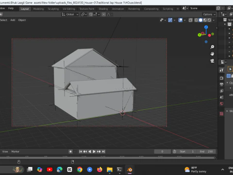
Task: Toggle camera view icon
Action: coord(212,61)
